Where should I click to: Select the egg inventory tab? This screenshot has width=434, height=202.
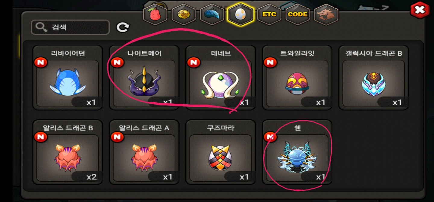pyautogui.click(x=241, y=14)
